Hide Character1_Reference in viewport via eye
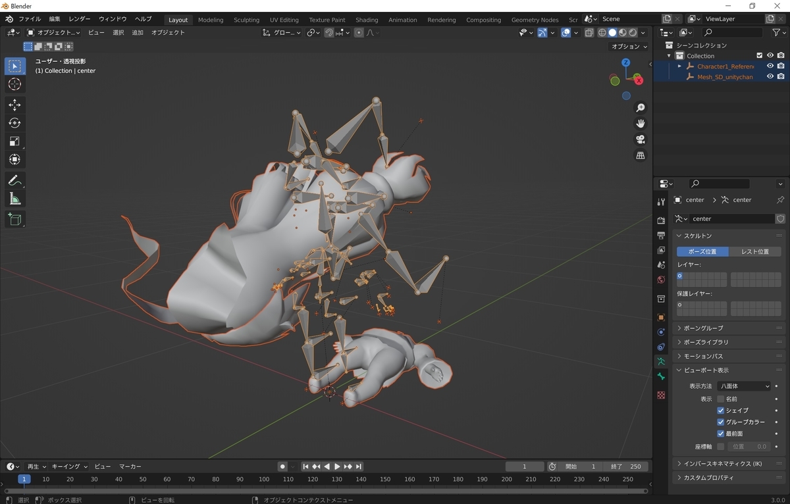This screenshot has height=504, width=790. (770, 66)
